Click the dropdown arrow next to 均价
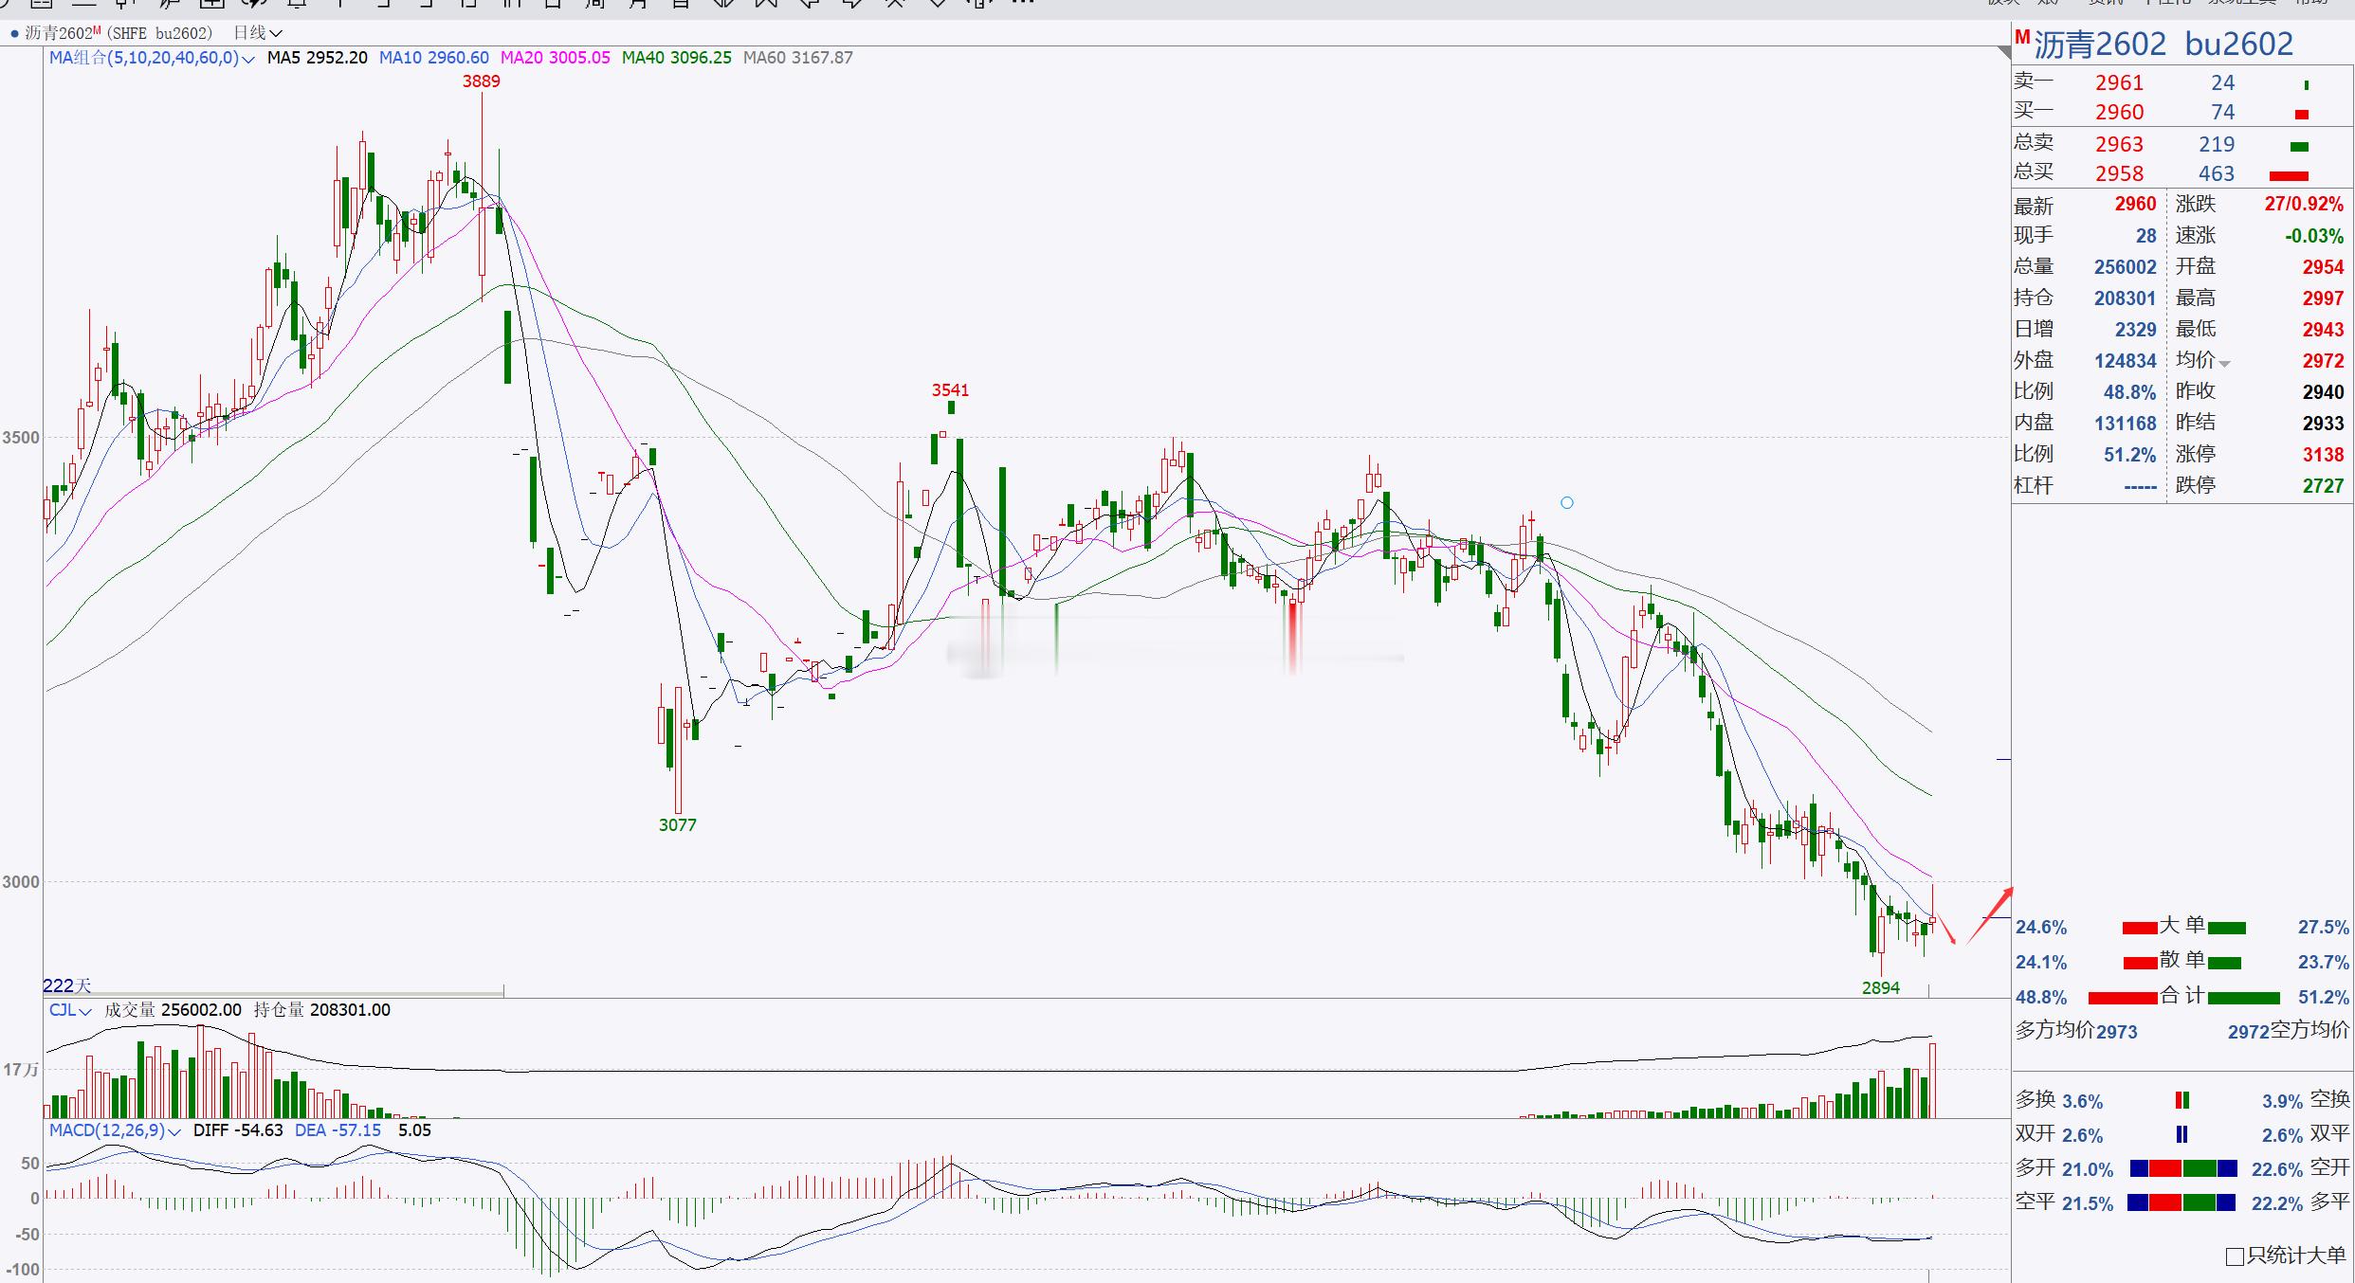This screenshot has height=1283, width=2355. (x=2224, y=363)
